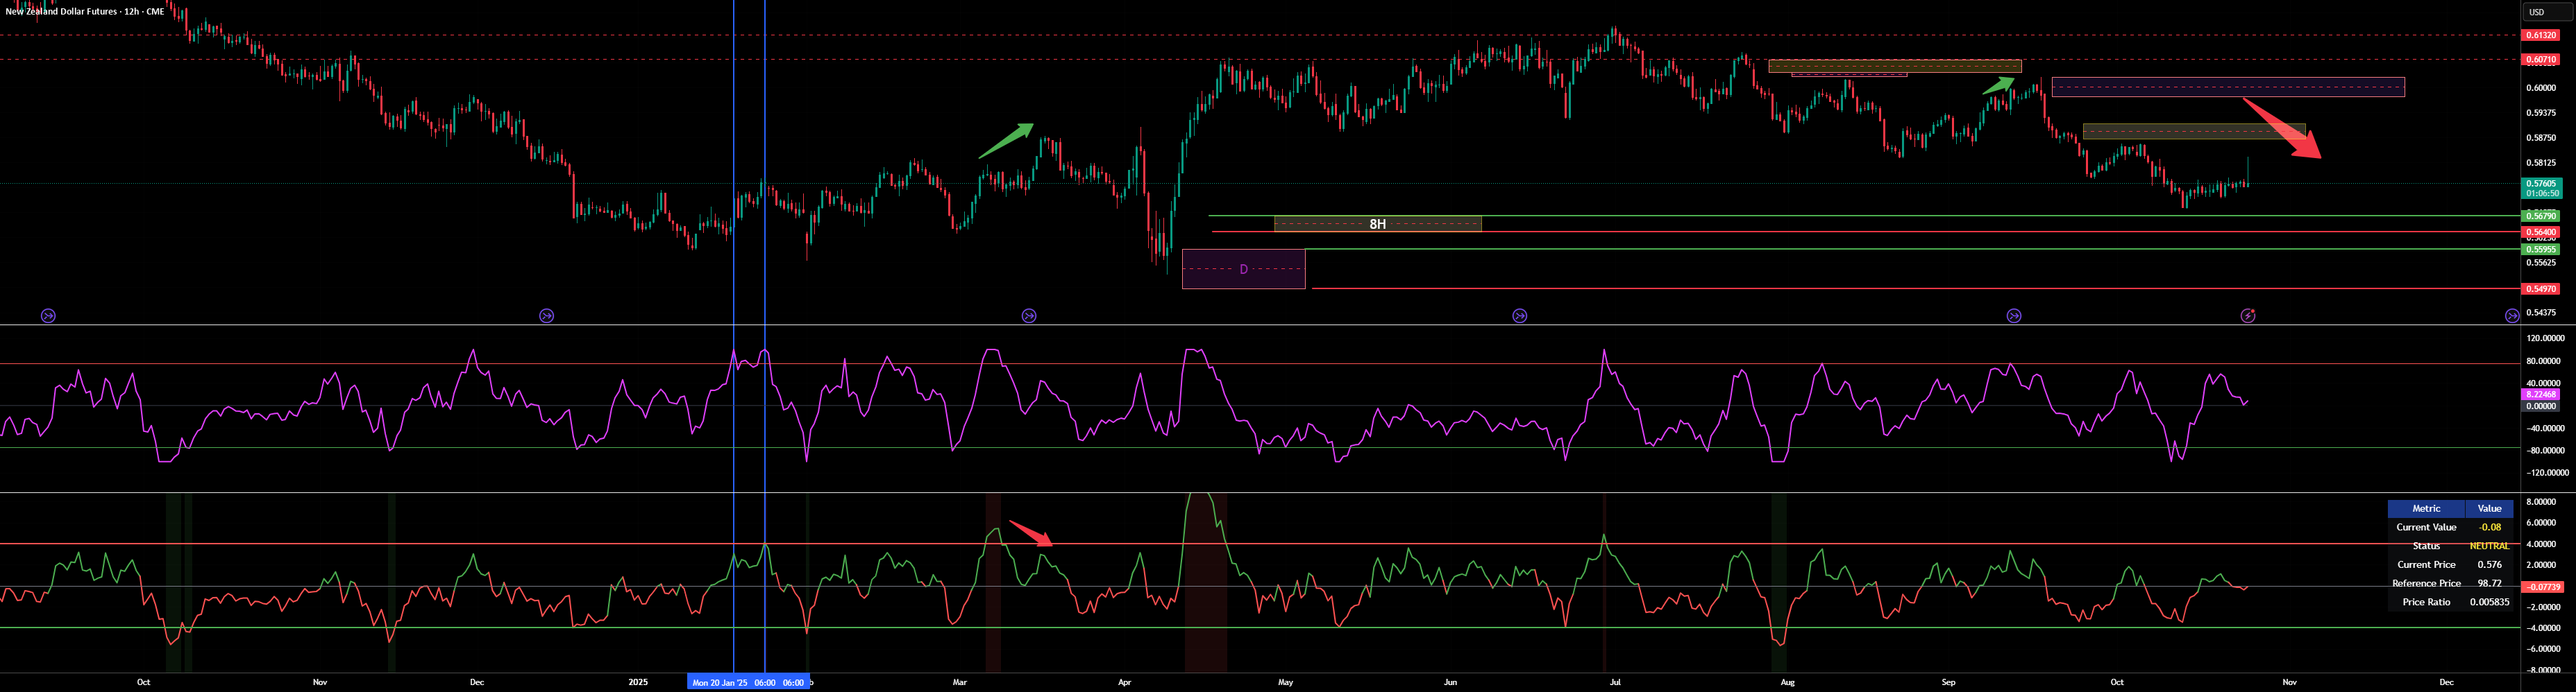Click the red indicator value -0.07739
The height and width of the screenshot is (692, 2576).
point(2541,587)
